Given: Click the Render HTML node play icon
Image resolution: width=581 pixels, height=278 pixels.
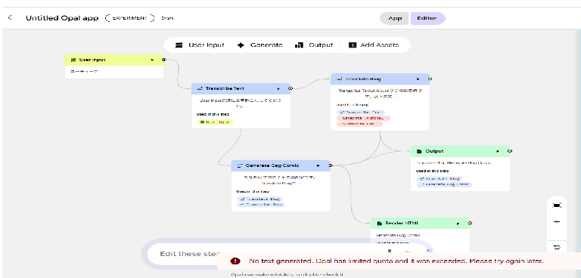Looking at the screenshot, I should click(458, 224).
